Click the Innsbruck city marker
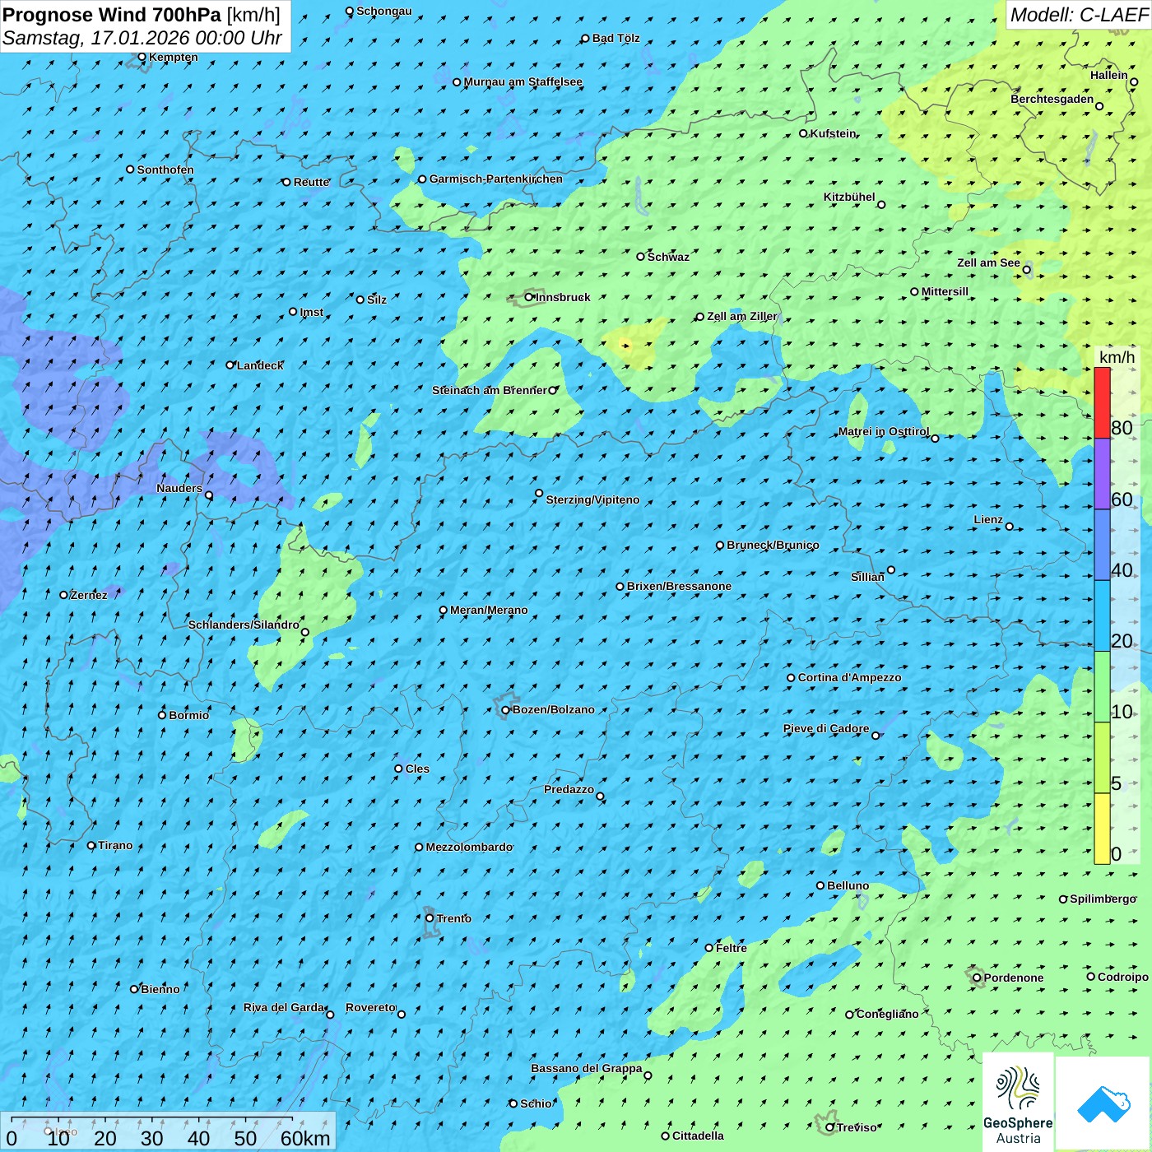 coord(529,297)
